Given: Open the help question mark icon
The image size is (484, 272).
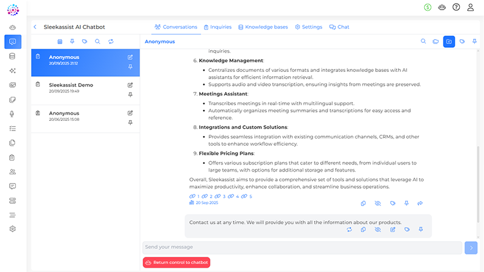Looking at the screenshot, I should pos(456,7).
